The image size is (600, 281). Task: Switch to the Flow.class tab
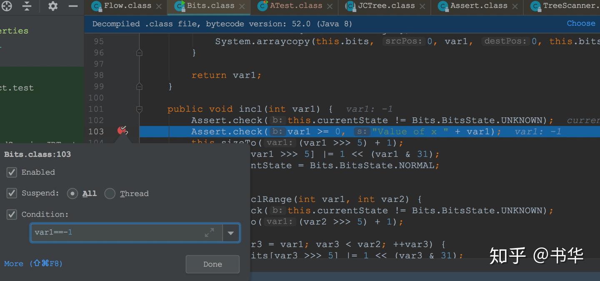(123, 6)
